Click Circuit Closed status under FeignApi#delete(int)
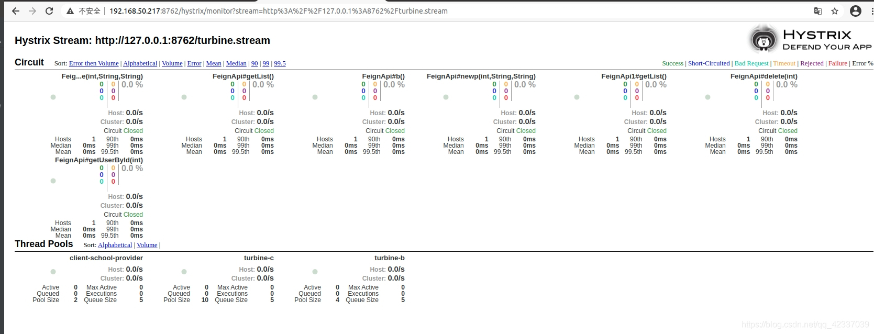874x334 pixels. 778,131
